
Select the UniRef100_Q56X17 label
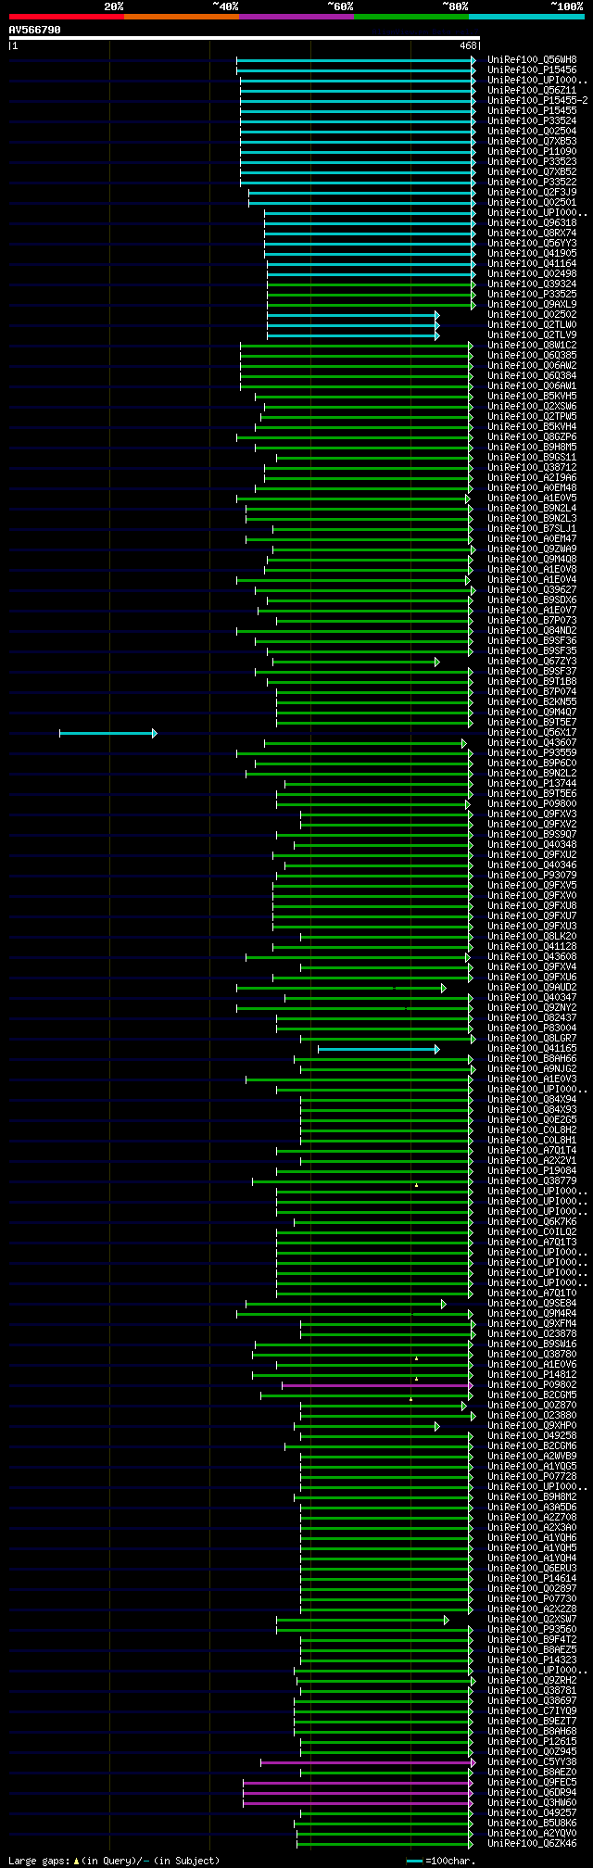tap(532, 732)
